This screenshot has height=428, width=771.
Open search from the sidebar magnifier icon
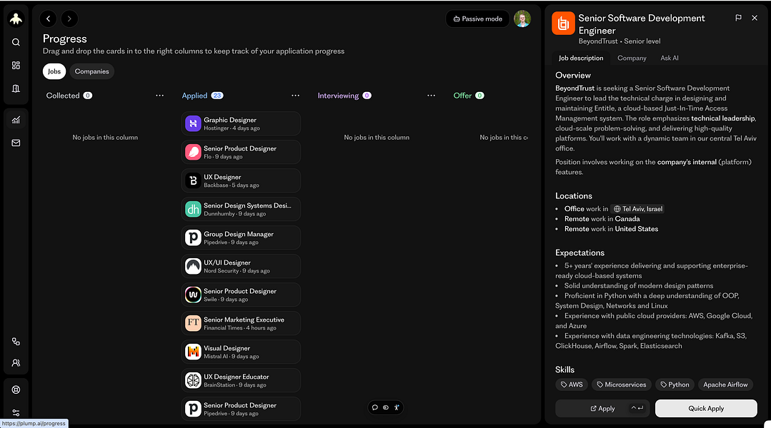pyautogui.click(x=16, y=42)
